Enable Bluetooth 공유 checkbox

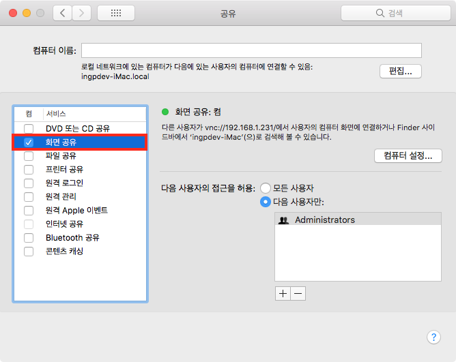(29, 238)
